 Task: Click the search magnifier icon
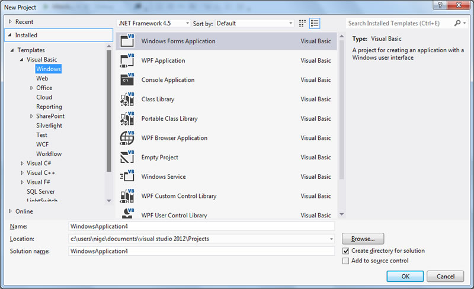coord(457,23)
